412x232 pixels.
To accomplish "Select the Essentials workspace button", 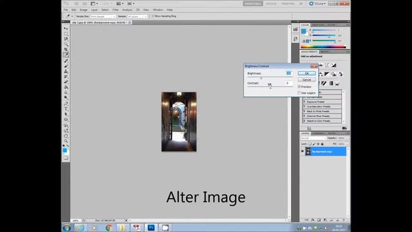I will coord(253,4).
